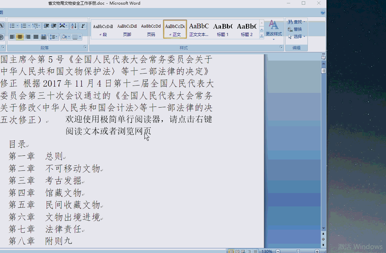Open font group dialog launcher

point(3,47)
